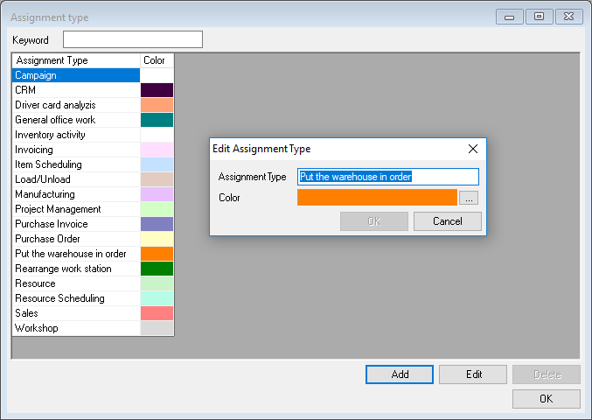Click the Assignment Type text field
The width and height of the screenshot is (592, 420).
388,177
